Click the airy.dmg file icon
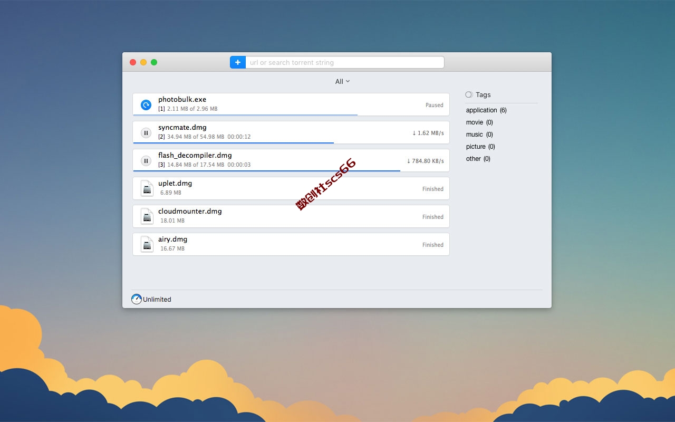This screenshot has width=675, height=422. (x=147, y=244)
